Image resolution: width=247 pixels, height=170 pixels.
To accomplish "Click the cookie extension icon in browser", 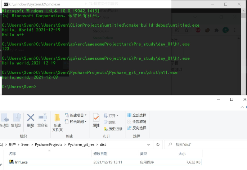I will point(207,30).
